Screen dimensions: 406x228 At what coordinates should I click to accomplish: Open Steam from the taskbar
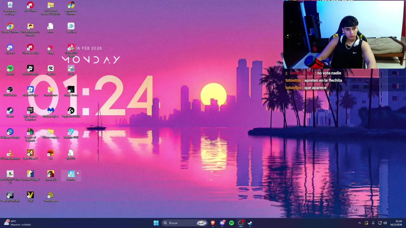tap(250, 223)
